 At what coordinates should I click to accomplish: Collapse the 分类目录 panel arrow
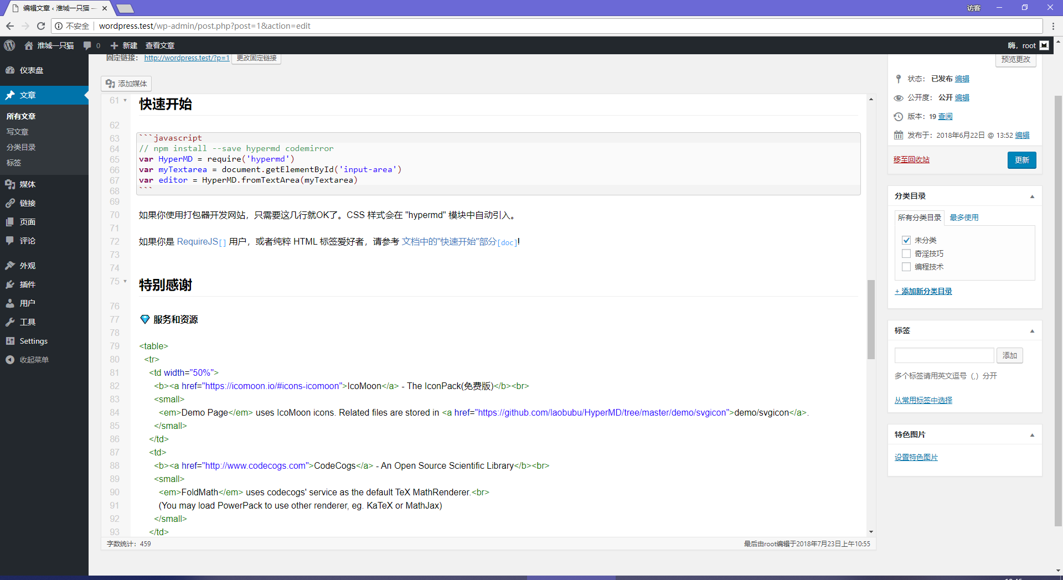(x=1032, y=196)
